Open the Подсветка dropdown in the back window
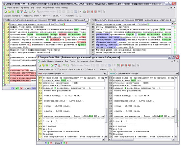This screenshot has height=146, width=181. point(32,16)
